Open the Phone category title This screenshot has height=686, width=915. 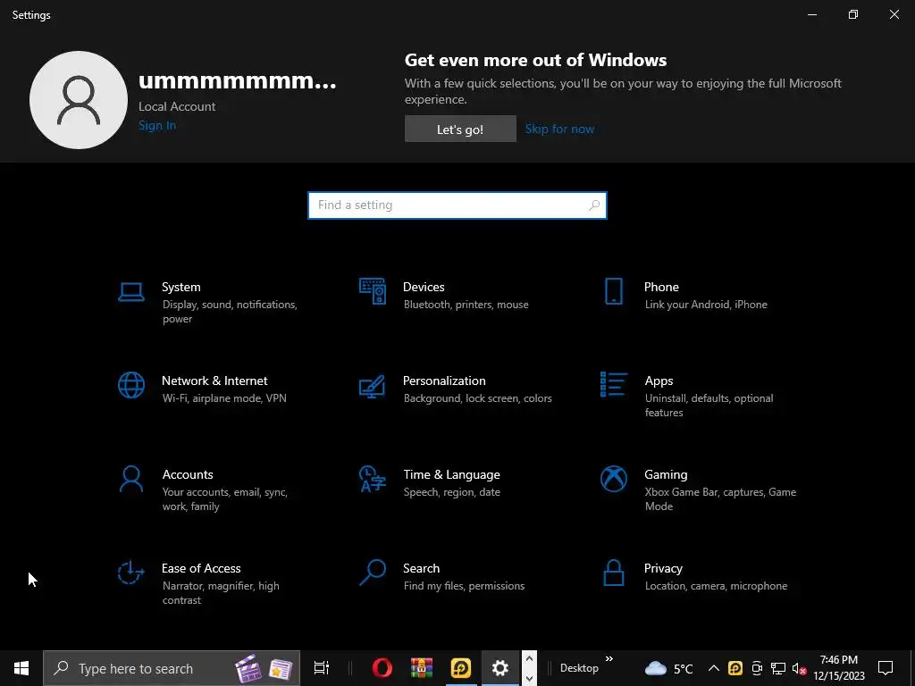[661, 287]
